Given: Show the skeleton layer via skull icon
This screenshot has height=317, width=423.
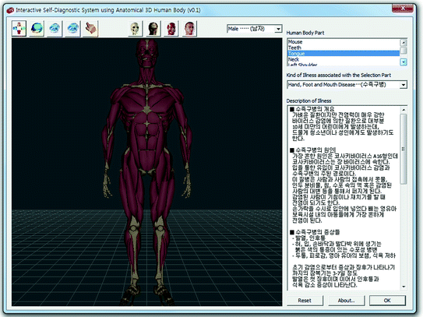Looking at the screenshot, I should point(135,28).
